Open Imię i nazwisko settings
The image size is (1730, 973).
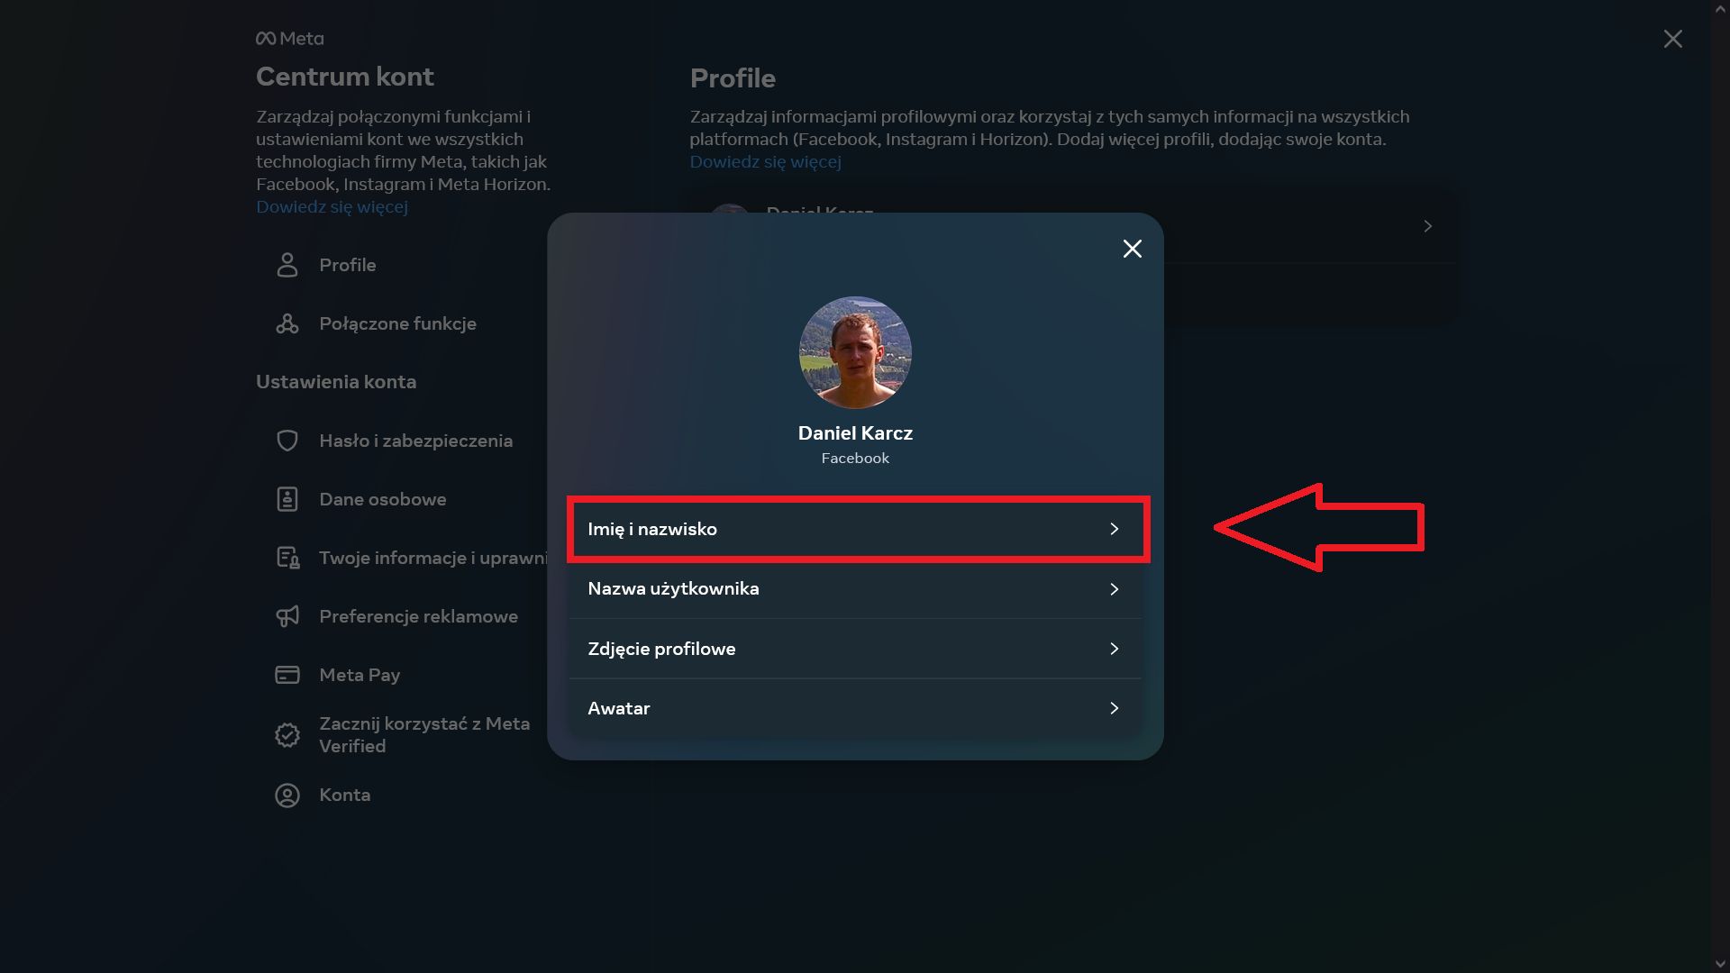pos(855,530)
